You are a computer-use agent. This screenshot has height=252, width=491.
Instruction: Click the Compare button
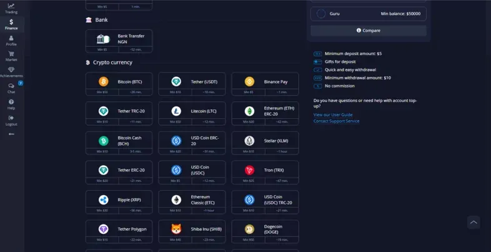tap(369, 31)
